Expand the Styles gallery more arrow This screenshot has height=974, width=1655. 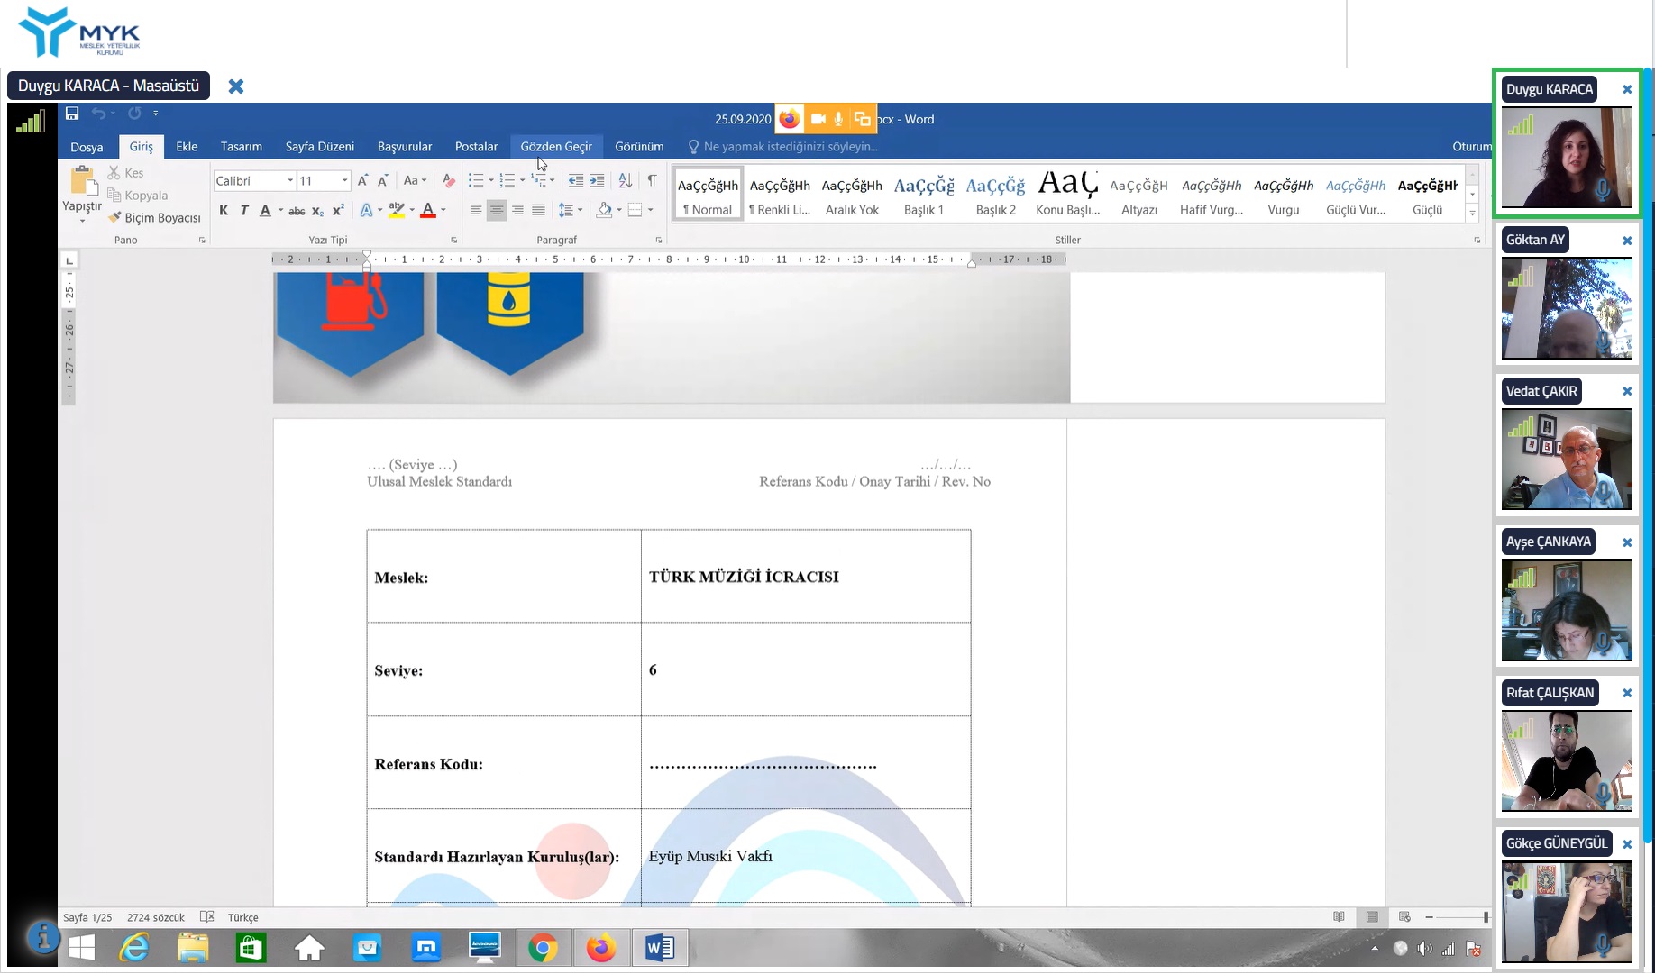(1472, 214)
